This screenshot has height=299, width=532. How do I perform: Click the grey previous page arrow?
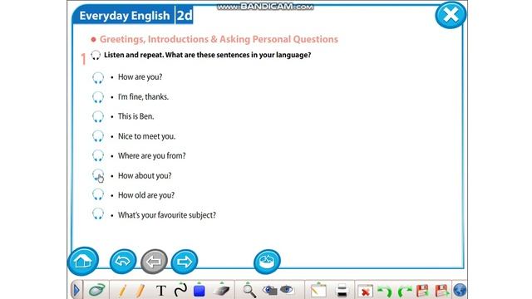154,262
